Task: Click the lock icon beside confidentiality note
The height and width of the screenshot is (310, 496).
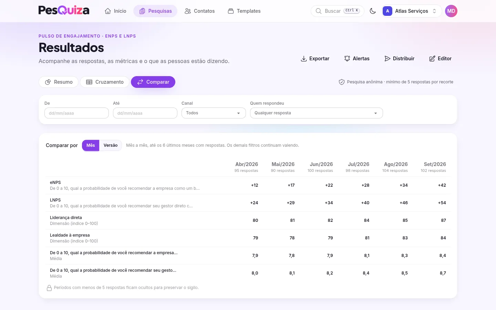Action: click(x=49, y=288)
